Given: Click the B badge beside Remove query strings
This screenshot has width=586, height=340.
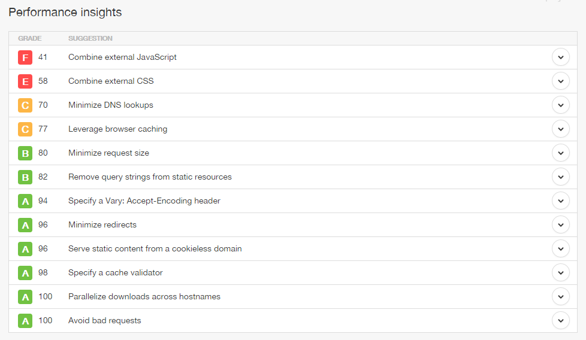Looking at the screenshot, I should pyautogui.click(x=25, y=177).
